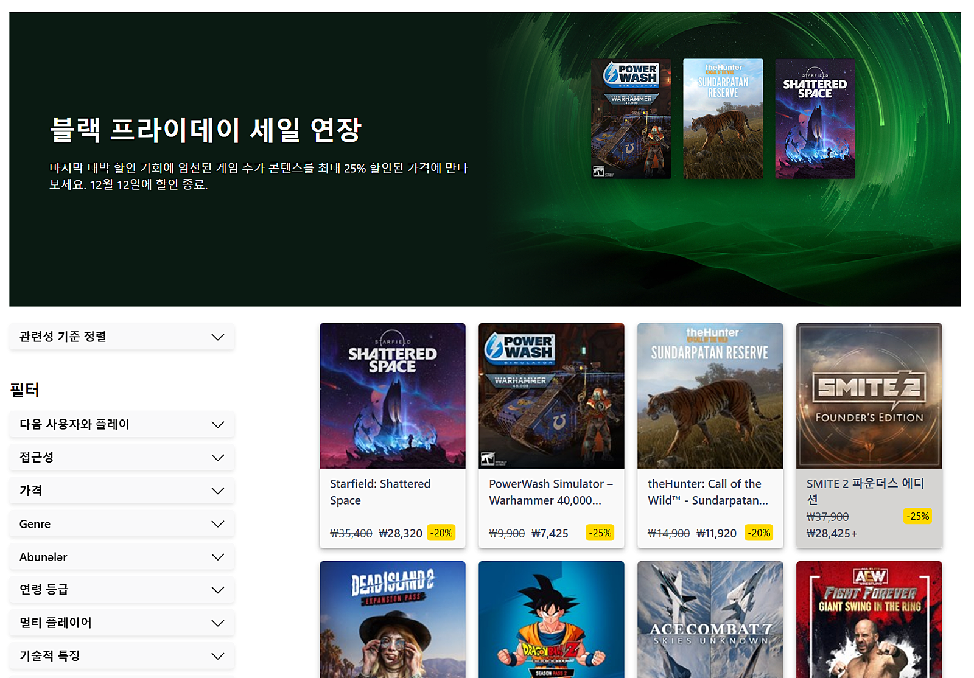Expand the Genre filter
Viewport: 974px width, 678px height.
(122, 523)
